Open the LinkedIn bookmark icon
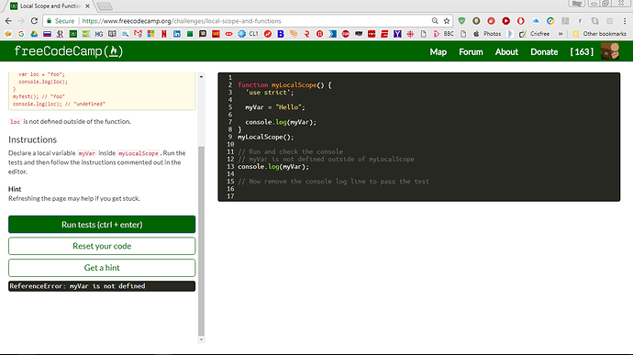Viewport: 633px width, 355px height. [177, 34]
